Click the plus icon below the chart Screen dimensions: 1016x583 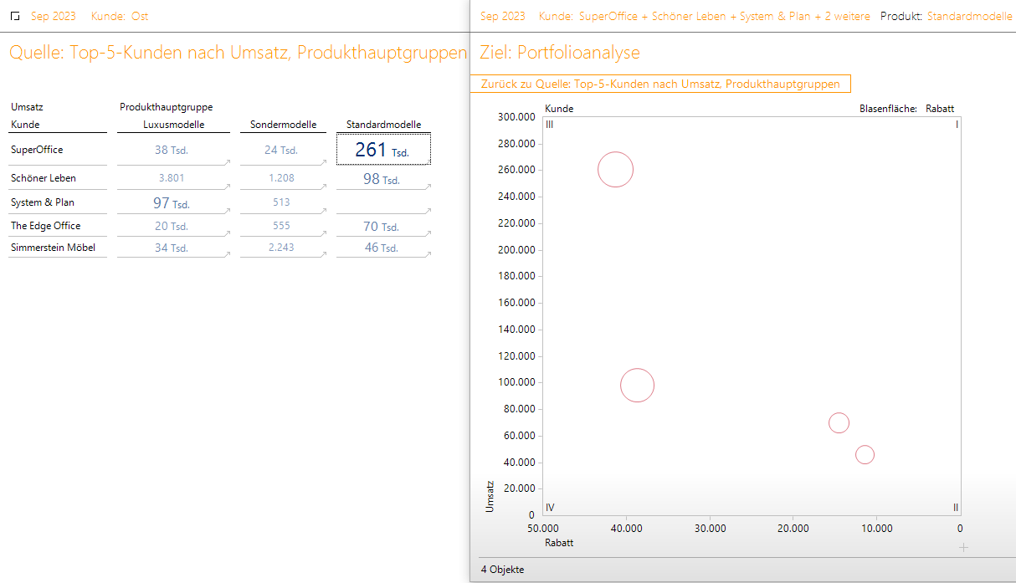coord(963,547)
